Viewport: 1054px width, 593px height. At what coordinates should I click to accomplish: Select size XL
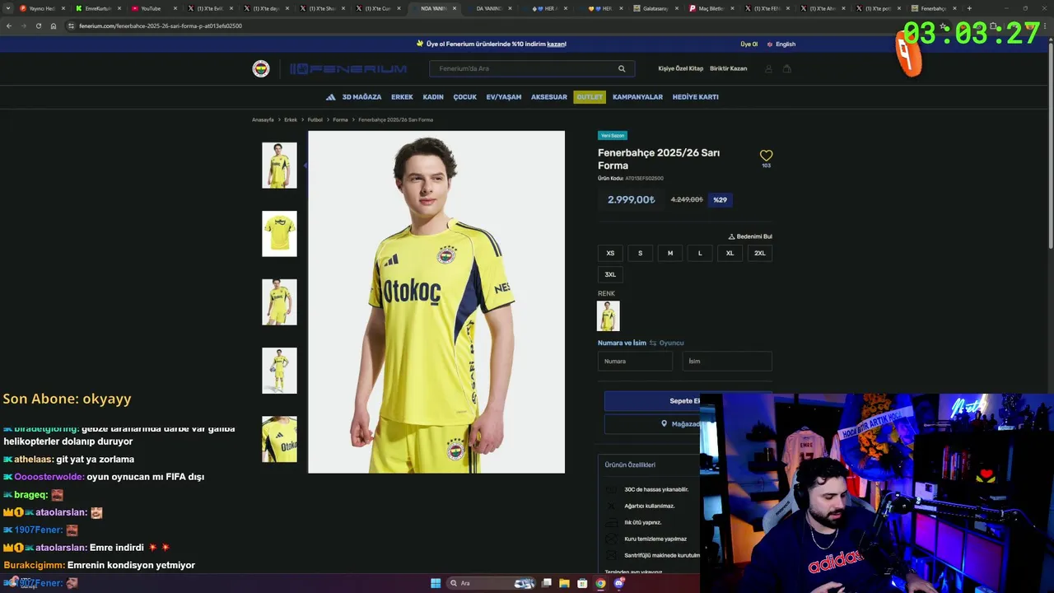730,253
